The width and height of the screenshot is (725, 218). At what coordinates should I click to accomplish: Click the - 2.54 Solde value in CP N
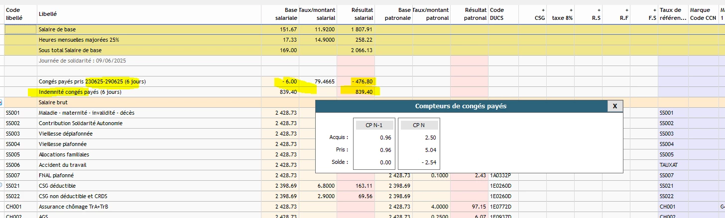click(429, 163)
